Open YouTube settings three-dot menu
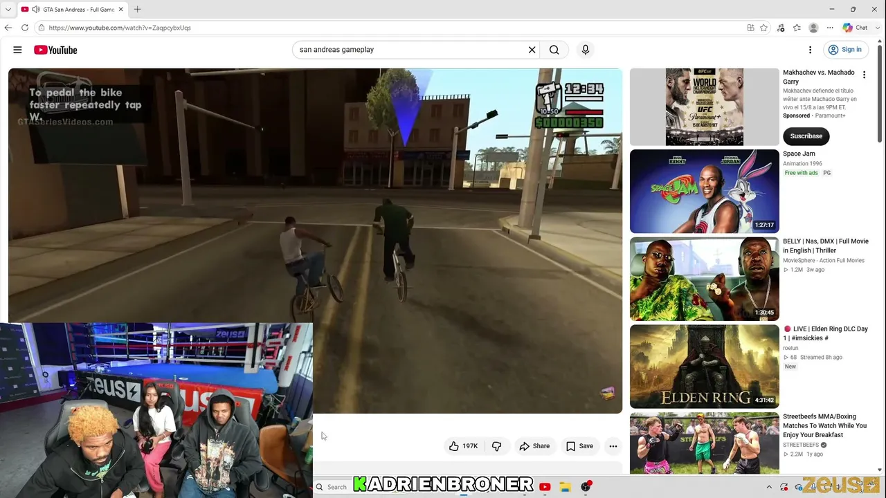Screen dimensions: 886x498 coord(810,50)
